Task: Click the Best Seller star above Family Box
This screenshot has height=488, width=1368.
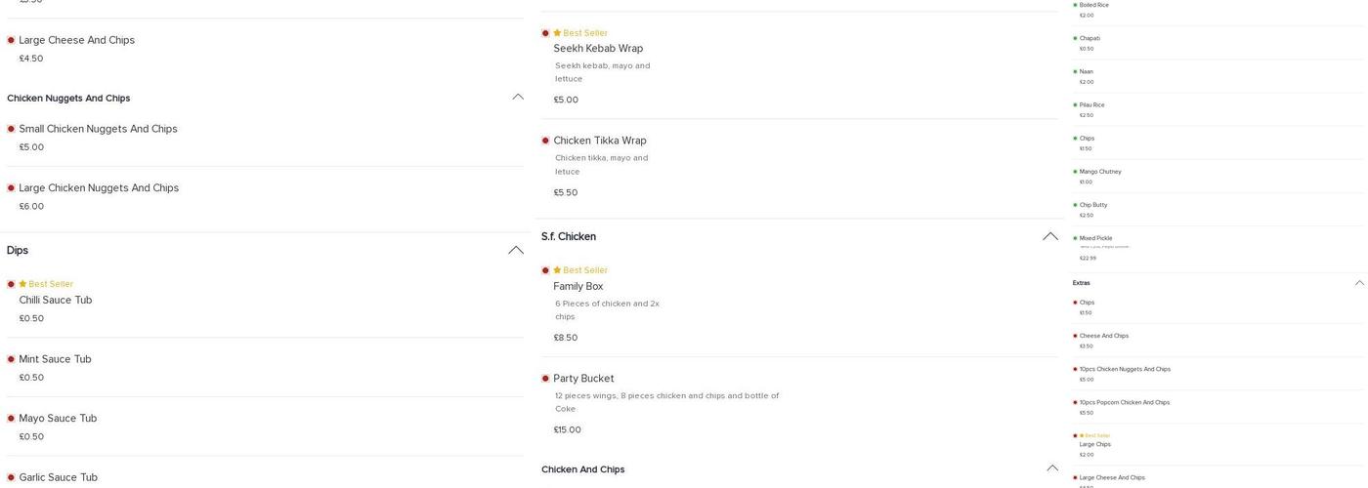Action: click(x=557, y=270)
